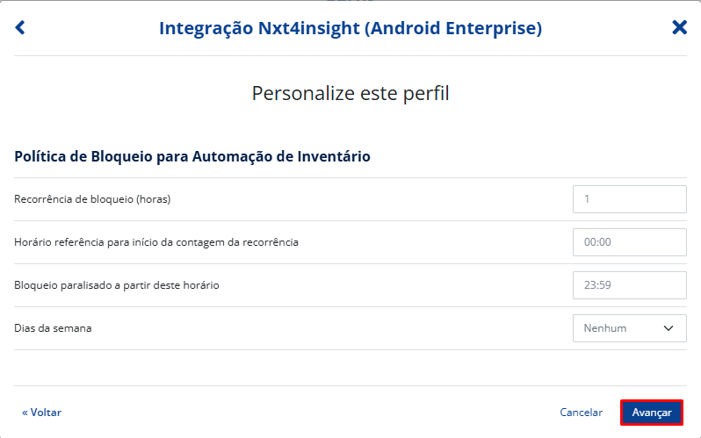This screenshot has height=438, width=701.
Task: Open the Dias da semana dropdown
Action: click(629, 328)
